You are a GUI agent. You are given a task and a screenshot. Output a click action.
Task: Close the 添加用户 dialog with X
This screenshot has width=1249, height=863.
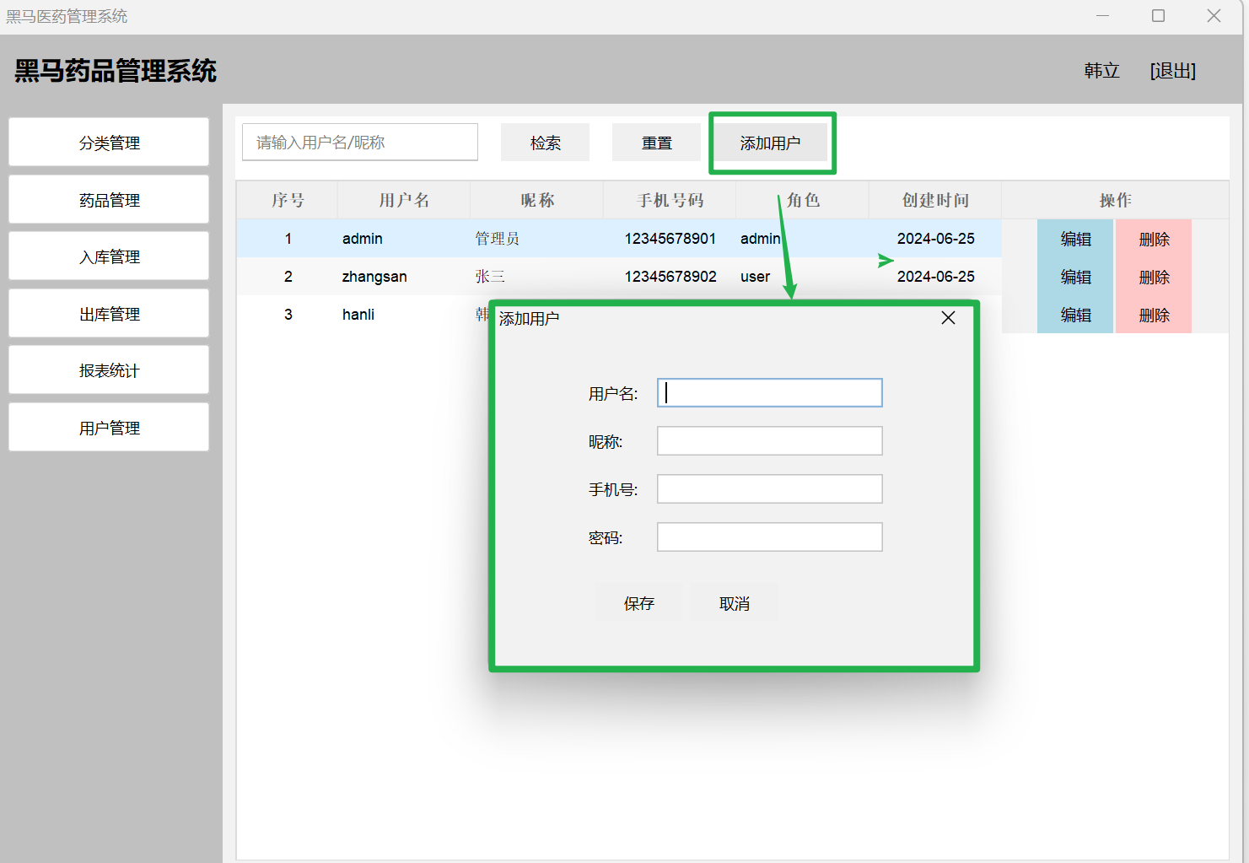click(x=948, y=318)
